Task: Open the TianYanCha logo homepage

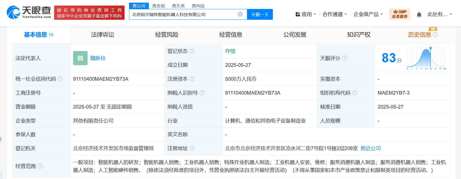Action: pyautogui.click(x=29, y=12)
